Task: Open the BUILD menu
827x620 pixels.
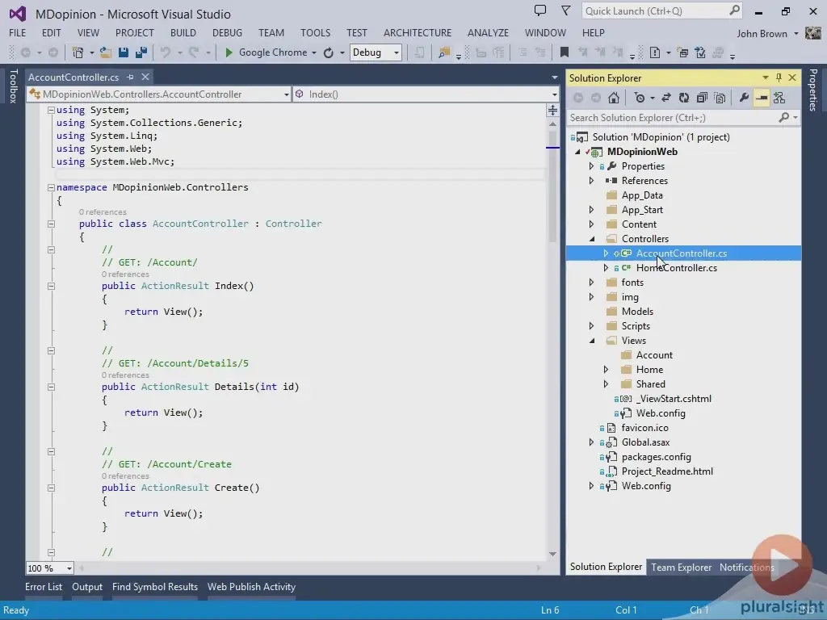Action: [183, 33]
